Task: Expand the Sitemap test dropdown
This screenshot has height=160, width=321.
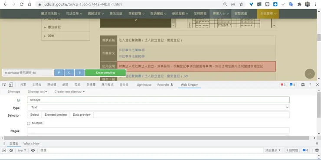Action: pyautogui.click(x=37, y=91)
